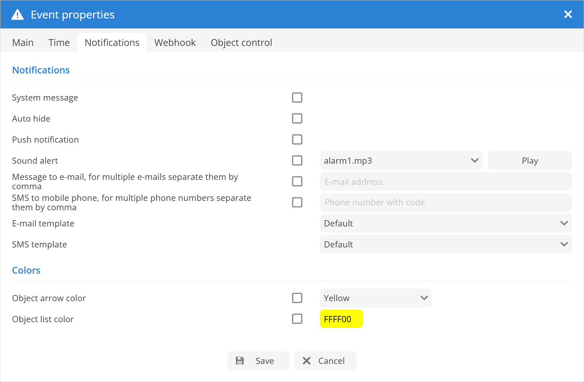Viewport: 584px width, 382px height.
Task: Open the SMS template dropdown
Action: tap(445, 245)
